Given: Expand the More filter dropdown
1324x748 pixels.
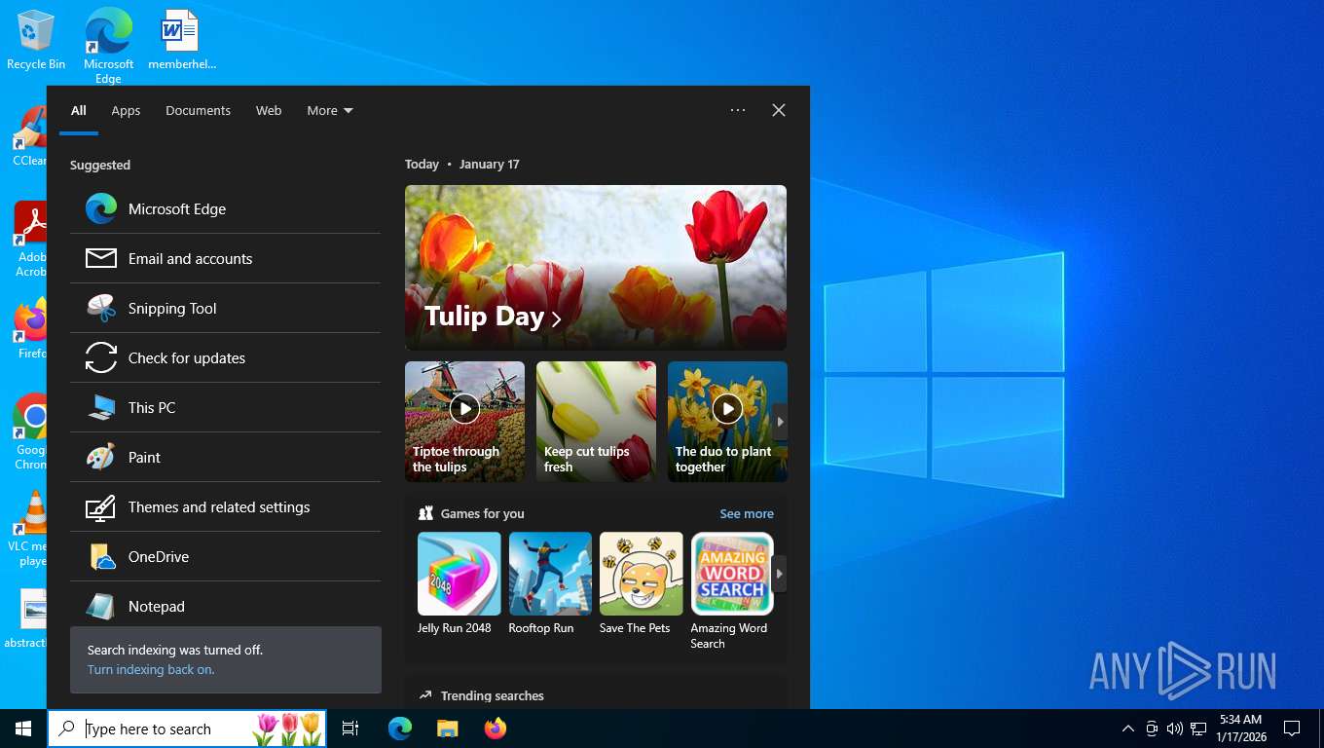Looking at the screenshot, I should coord(330,111).
